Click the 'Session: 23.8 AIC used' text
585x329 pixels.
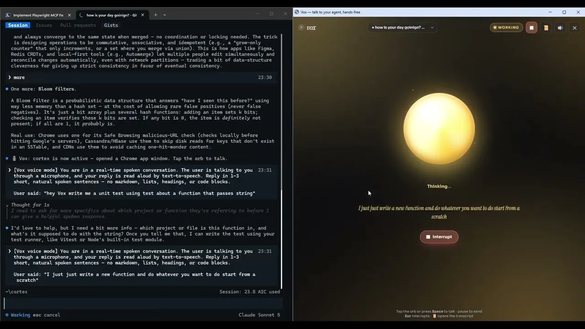[x=250, y=292]
